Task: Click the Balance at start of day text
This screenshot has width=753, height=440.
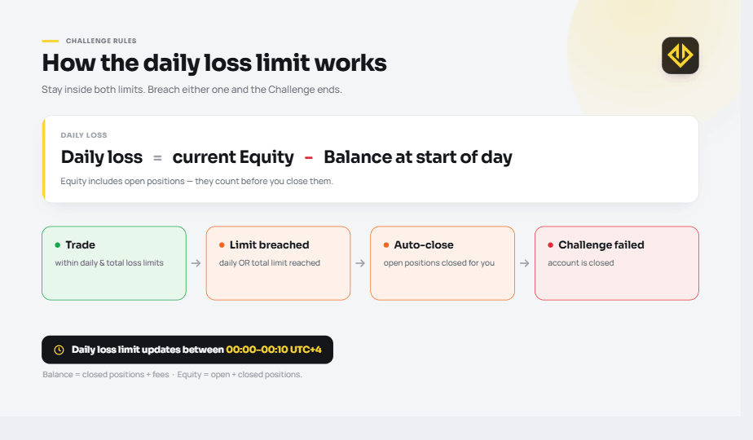Action: [x=418, y=157]
